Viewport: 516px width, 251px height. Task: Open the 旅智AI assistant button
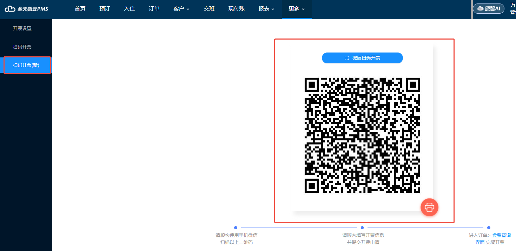[x=488, y=8]
